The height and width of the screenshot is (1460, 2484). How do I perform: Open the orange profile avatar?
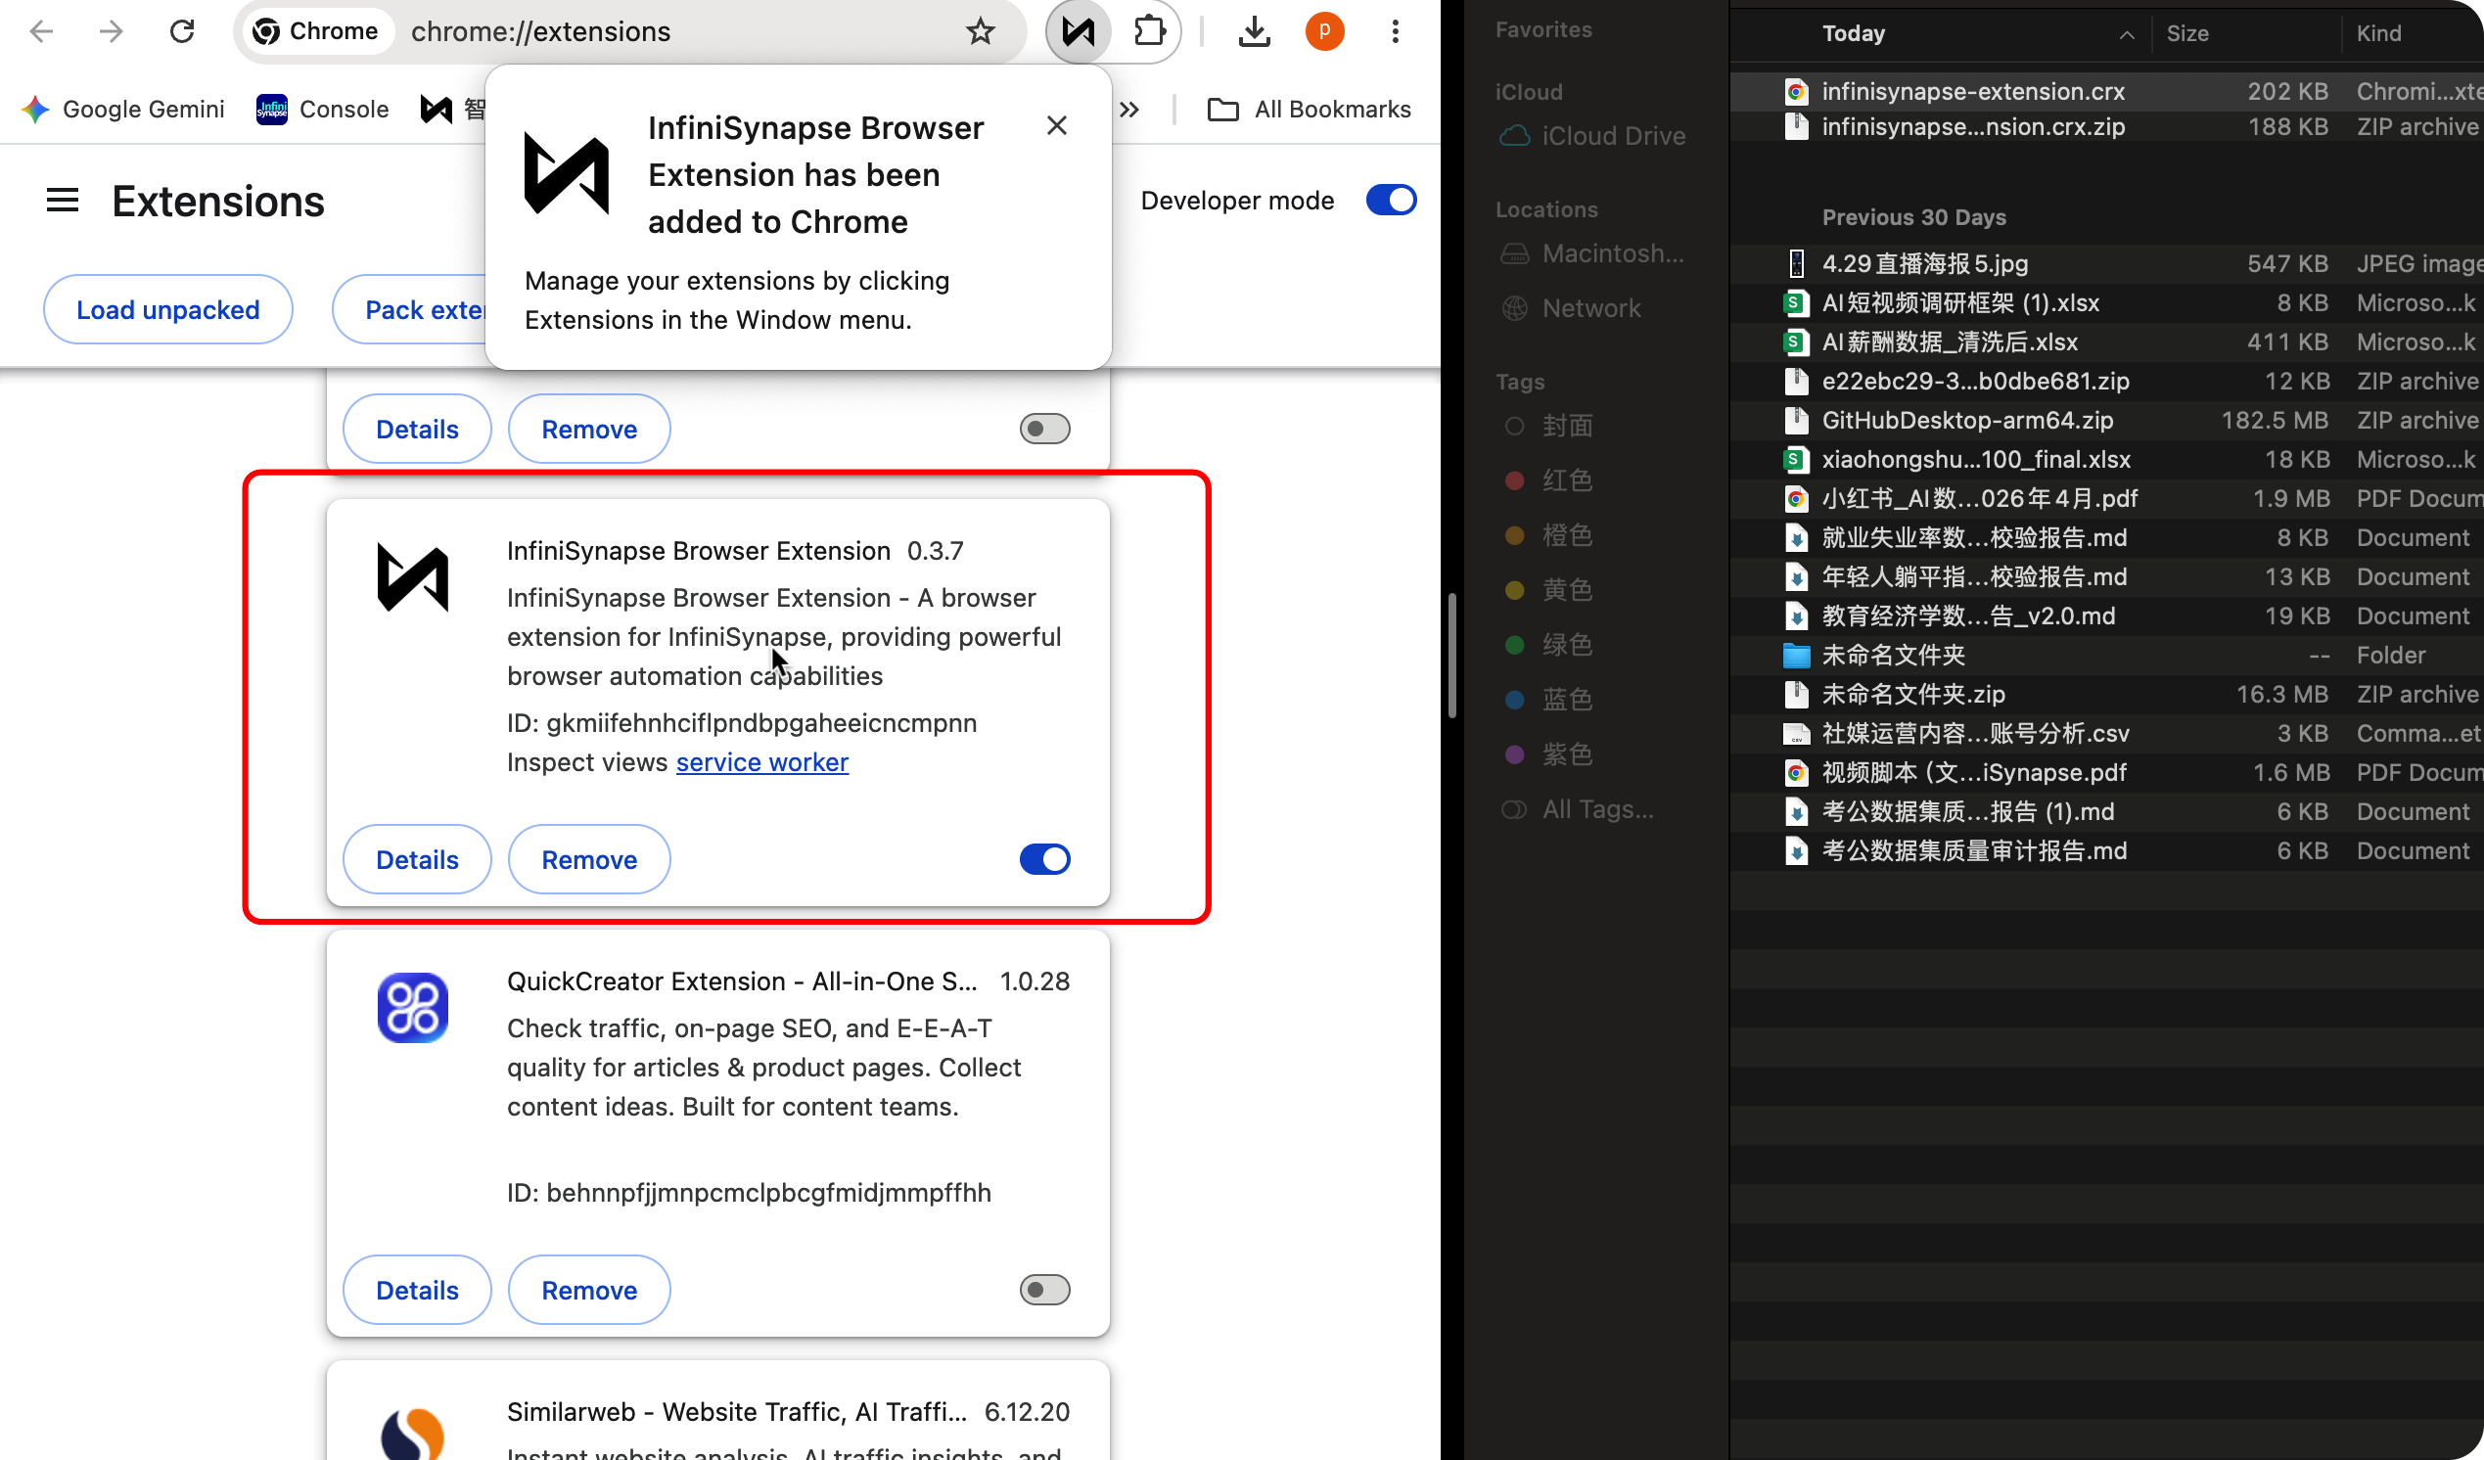pyautogui.click(x=1325, y=31)
